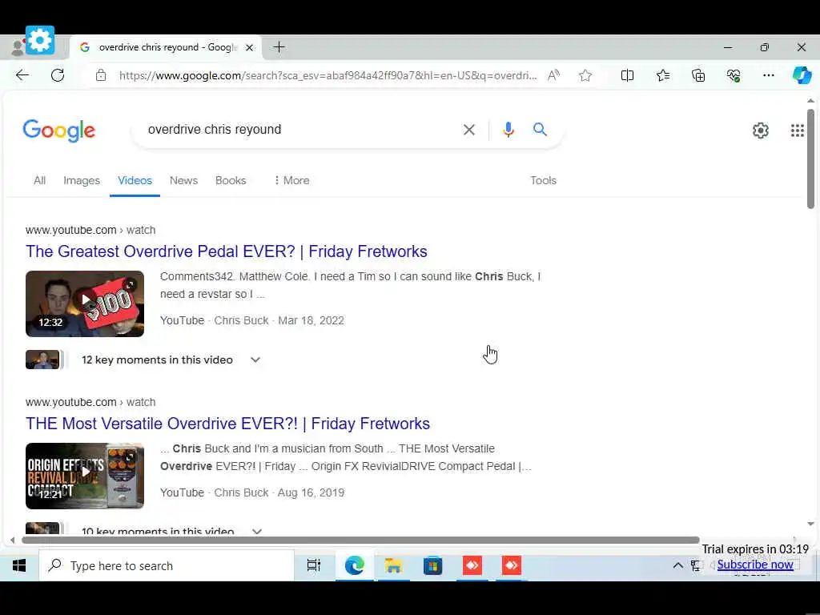
Task: Show hidden system tray icons
Action: pos(677,565)
